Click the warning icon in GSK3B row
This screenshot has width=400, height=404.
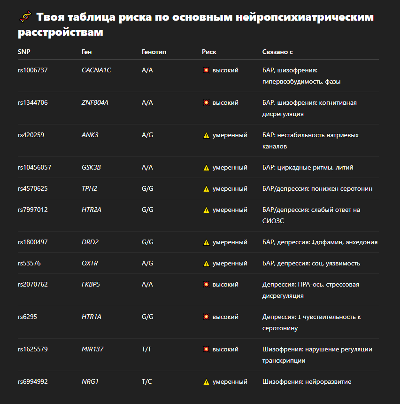click(x=206, y=168)
